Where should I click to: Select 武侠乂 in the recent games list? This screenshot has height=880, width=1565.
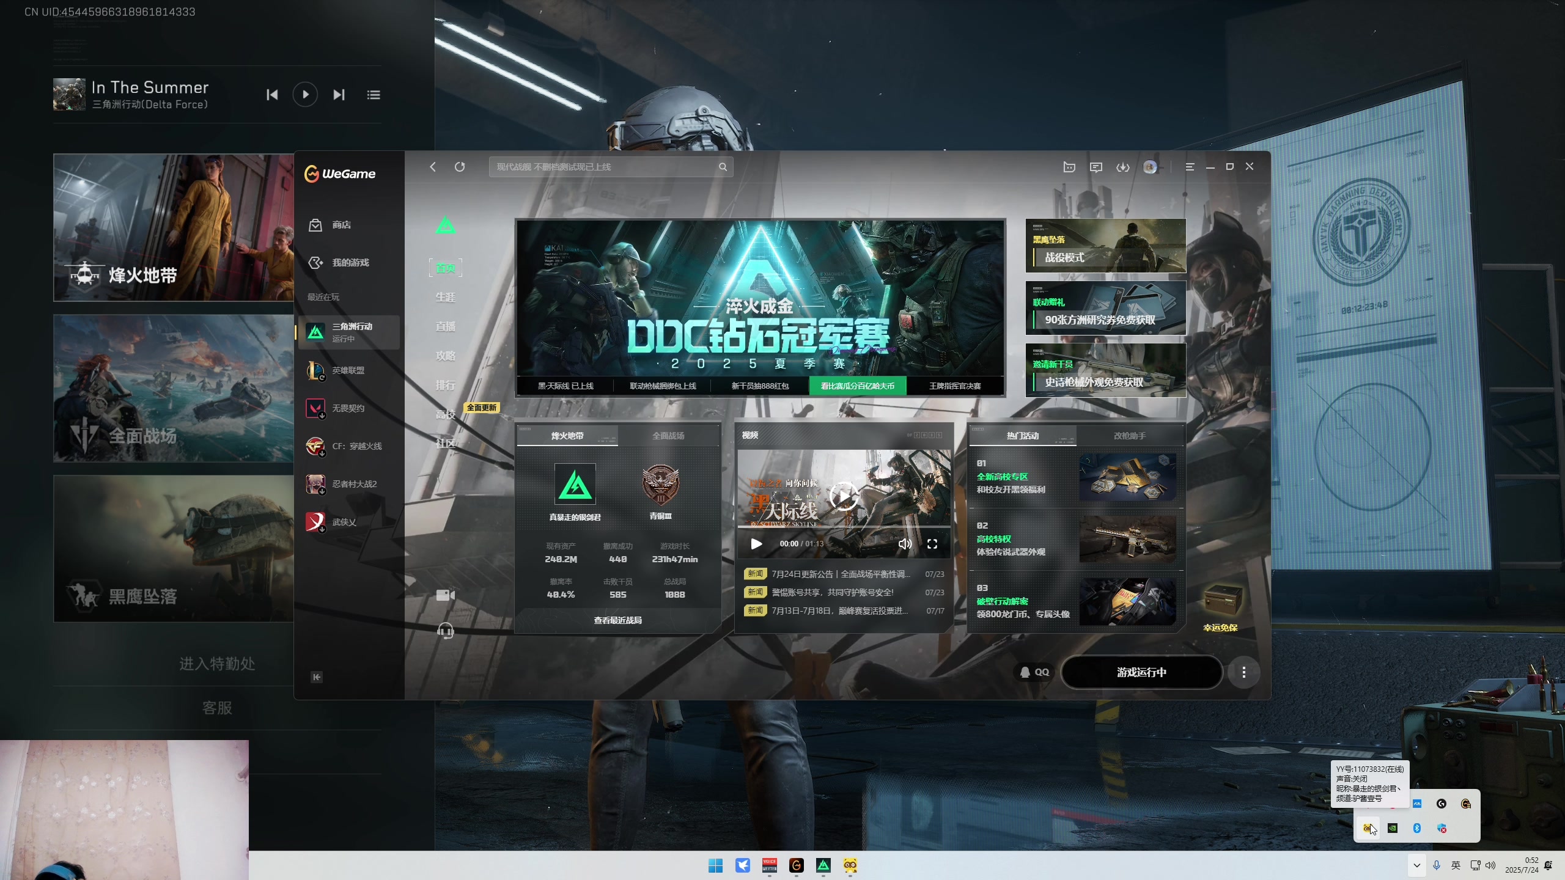[x=348, y=522]
